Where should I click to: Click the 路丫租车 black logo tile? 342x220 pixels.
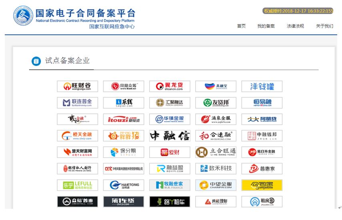170,202
